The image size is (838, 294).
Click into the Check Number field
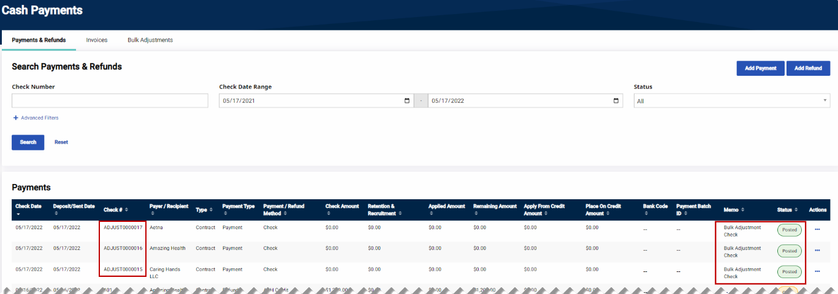point(110,101)
